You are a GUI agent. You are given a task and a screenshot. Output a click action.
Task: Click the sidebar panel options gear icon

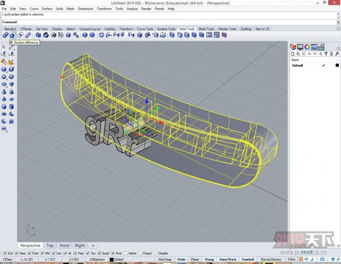(x=338, y=49)
